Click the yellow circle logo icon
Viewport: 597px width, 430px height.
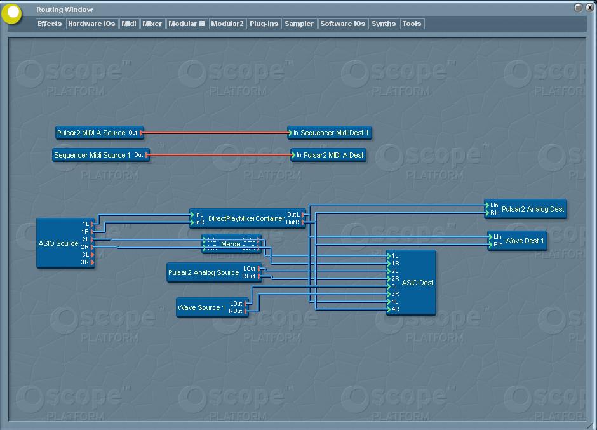point(12,13)
